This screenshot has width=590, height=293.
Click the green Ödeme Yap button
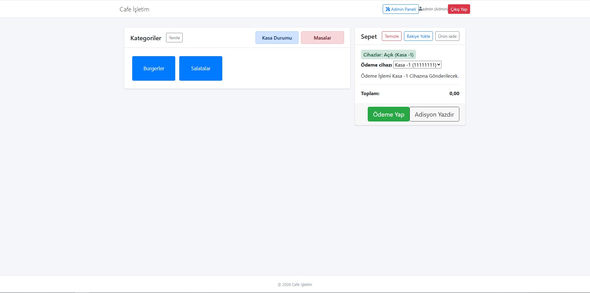pyautogui.click(x=389, y=114)
